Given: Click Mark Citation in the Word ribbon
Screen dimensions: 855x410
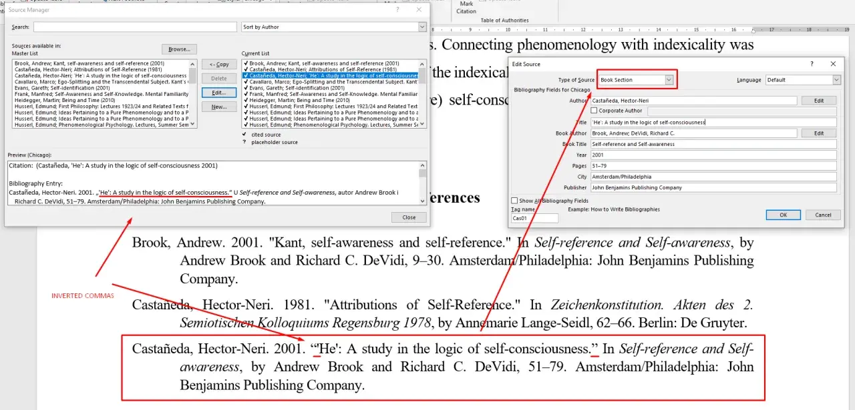Looking at the screenshot, I should pos(466,7).
